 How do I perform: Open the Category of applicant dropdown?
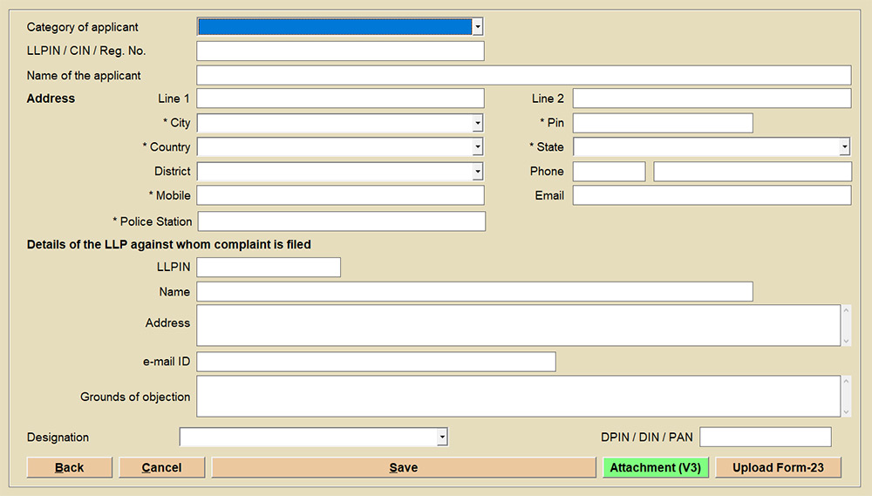tap(477, 27)
